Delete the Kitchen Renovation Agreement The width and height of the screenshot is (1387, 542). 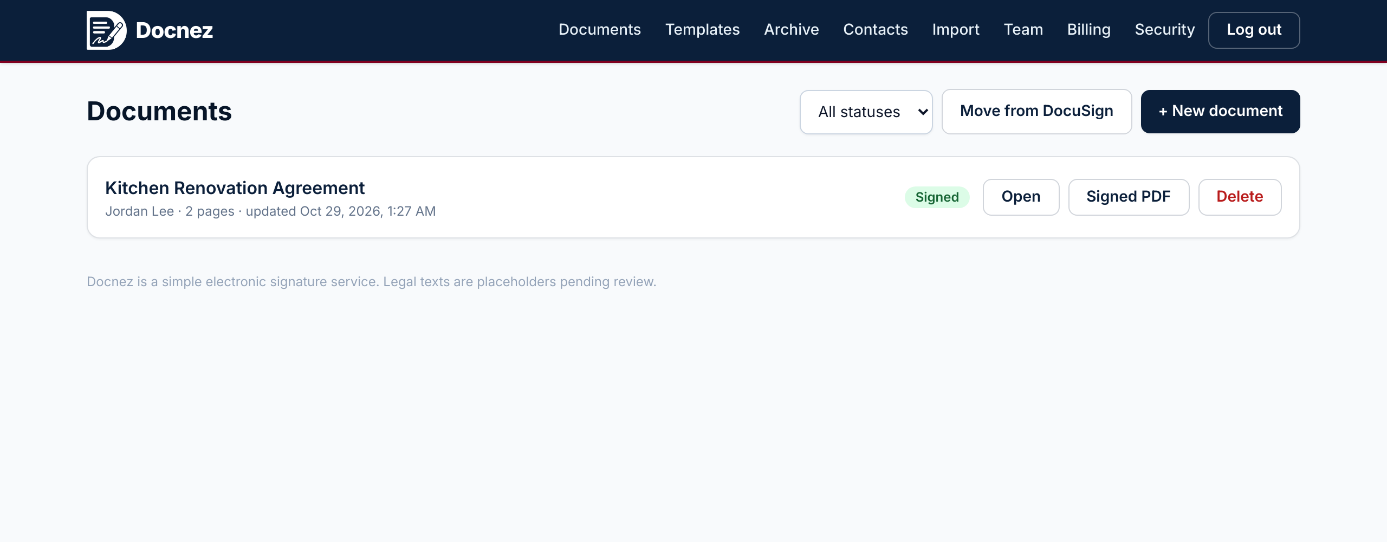[x=1240, y=197]
